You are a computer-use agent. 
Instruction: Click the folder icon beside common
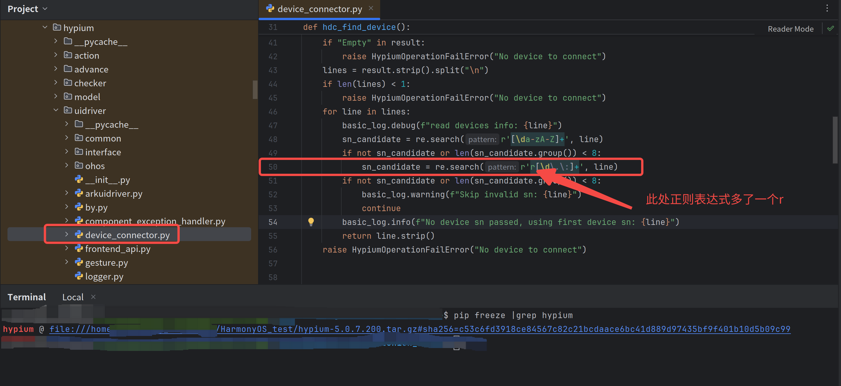(79, 138)
